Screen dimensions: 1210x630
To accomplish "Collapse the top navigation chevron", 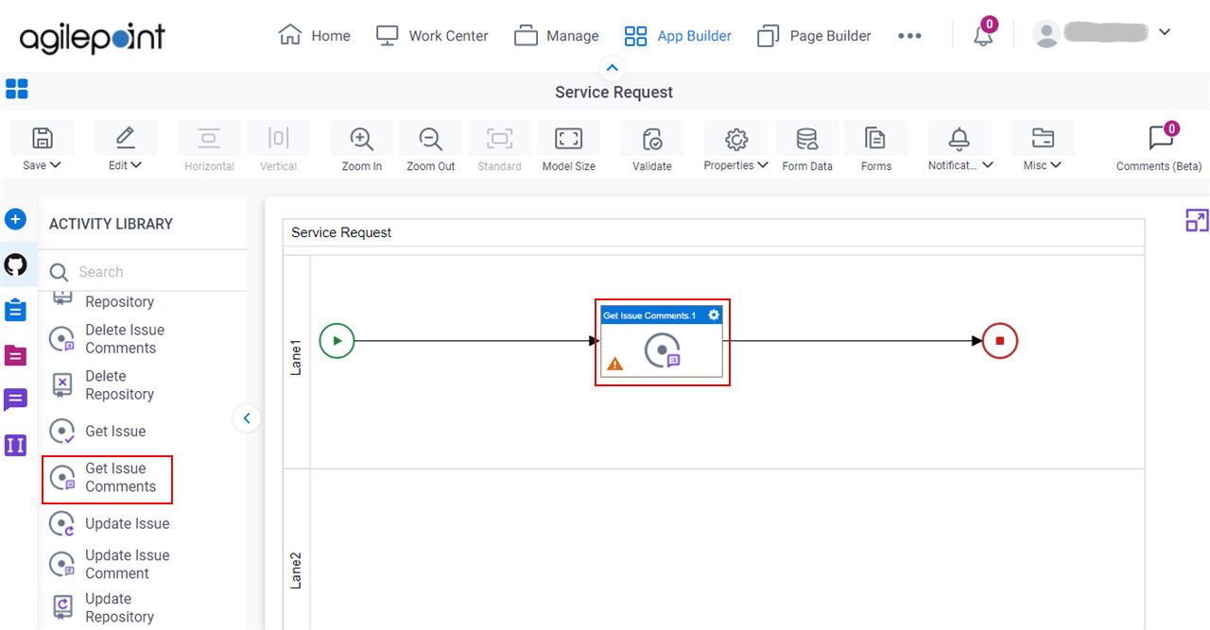I will click(x=612, y=67).
